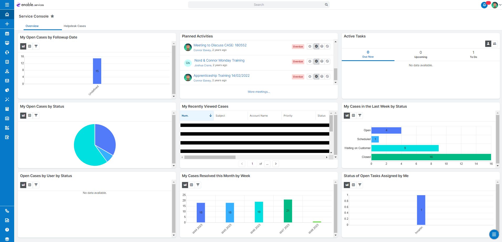Sort by the Num. column dropdown arrow
This screenshot has height=242, width=502.
pos(211,115)
